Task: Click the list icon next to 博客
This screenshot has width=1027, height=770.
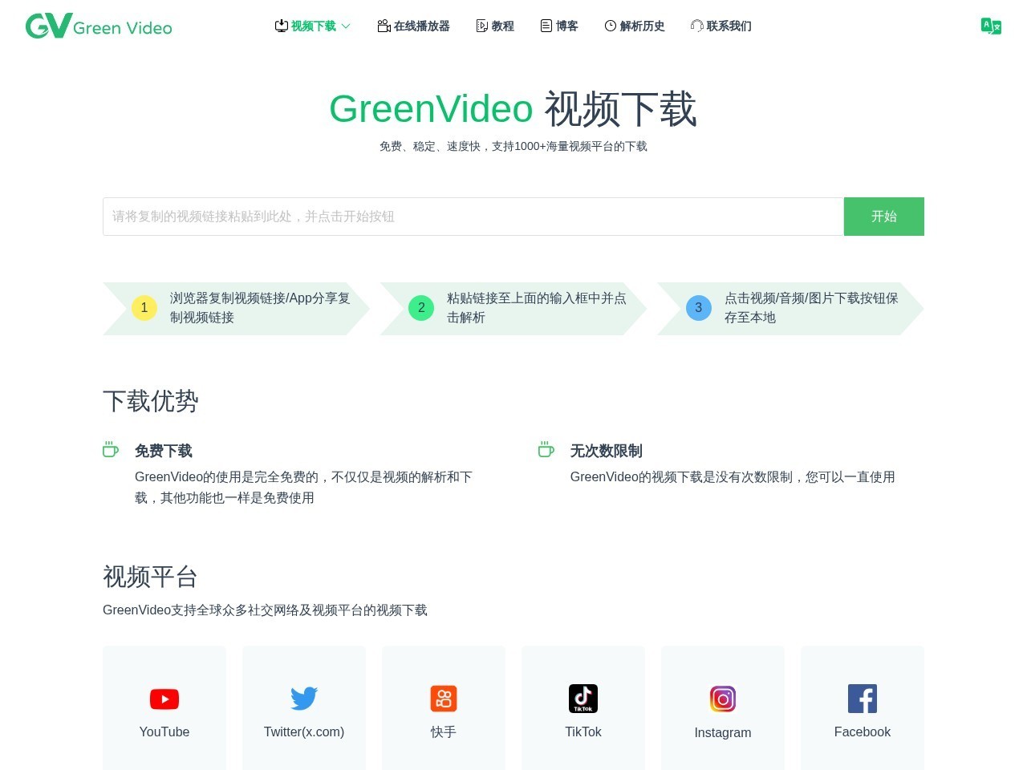Action: coord(546,26)
